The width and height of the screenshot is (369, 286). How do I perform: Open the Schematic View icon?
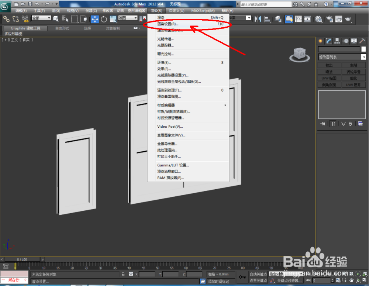307,19
